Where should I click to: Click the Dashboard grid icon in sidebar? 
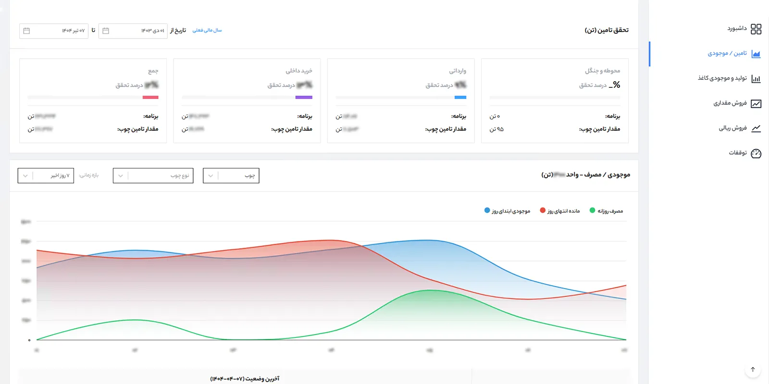pyautogui.click(x=756, y=29)
